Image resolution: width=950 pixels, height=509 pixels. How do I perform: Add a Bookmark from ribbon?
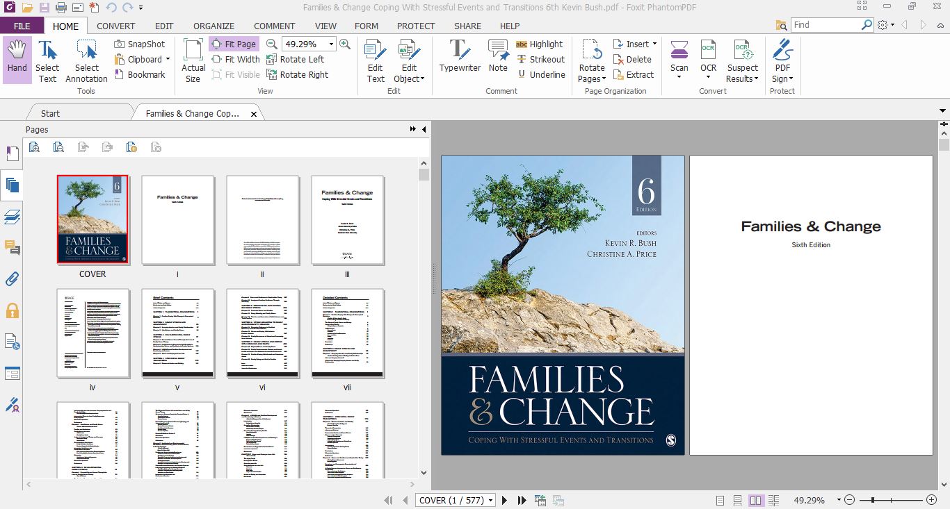coord(139,74)
